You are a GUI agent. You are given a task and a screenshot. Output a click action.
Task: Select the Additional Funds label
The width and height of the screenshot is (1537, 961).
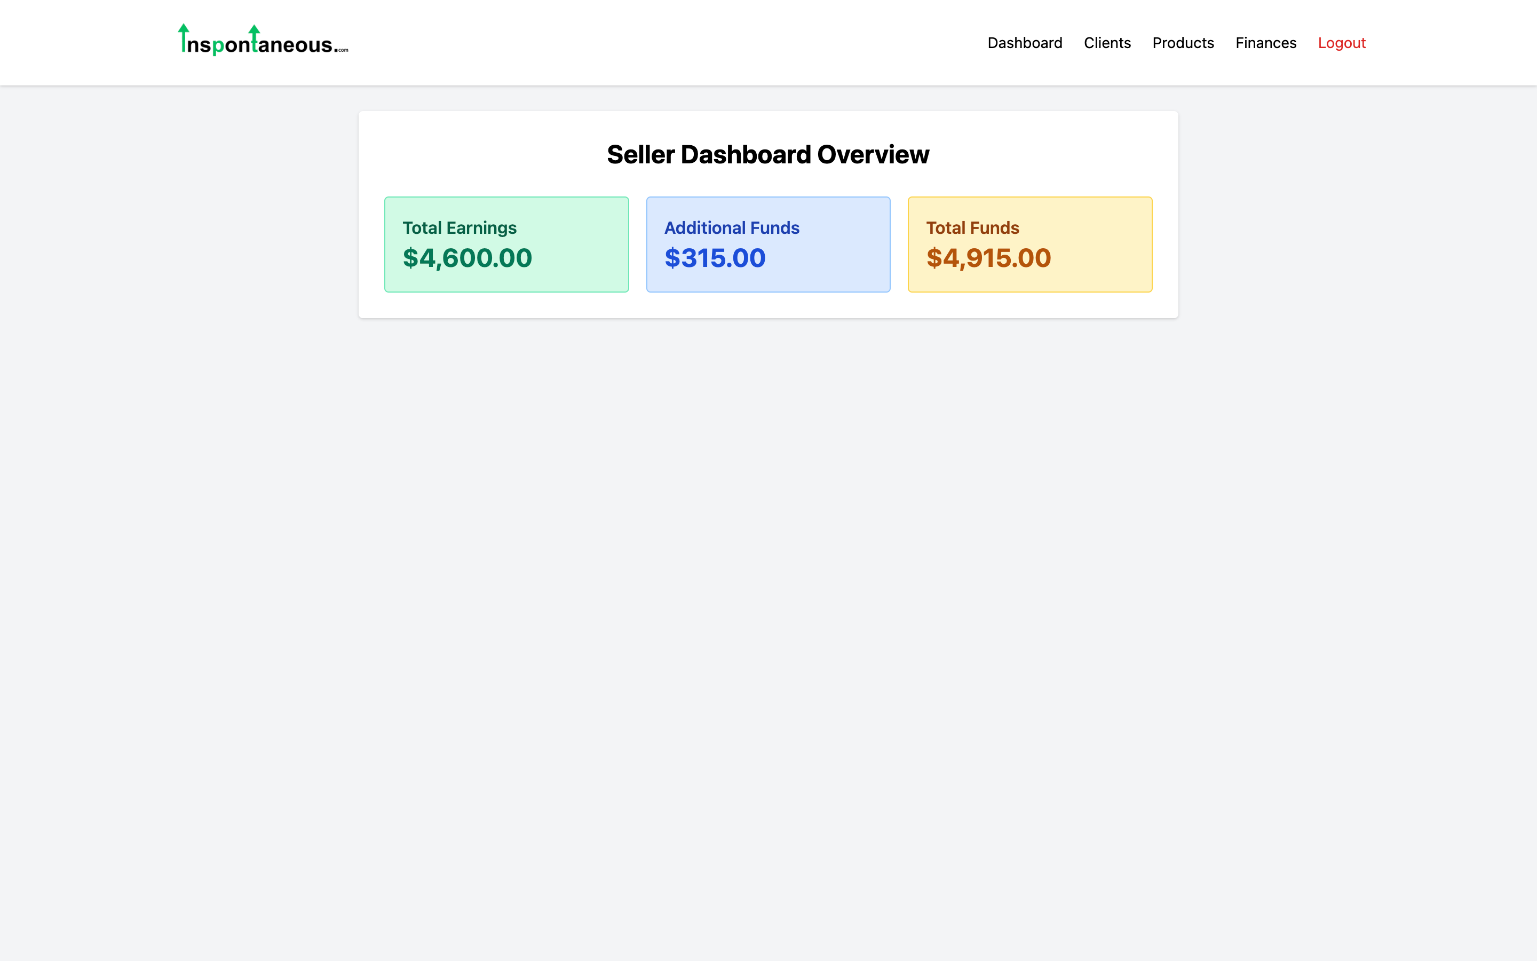click(x=732, y=227)
